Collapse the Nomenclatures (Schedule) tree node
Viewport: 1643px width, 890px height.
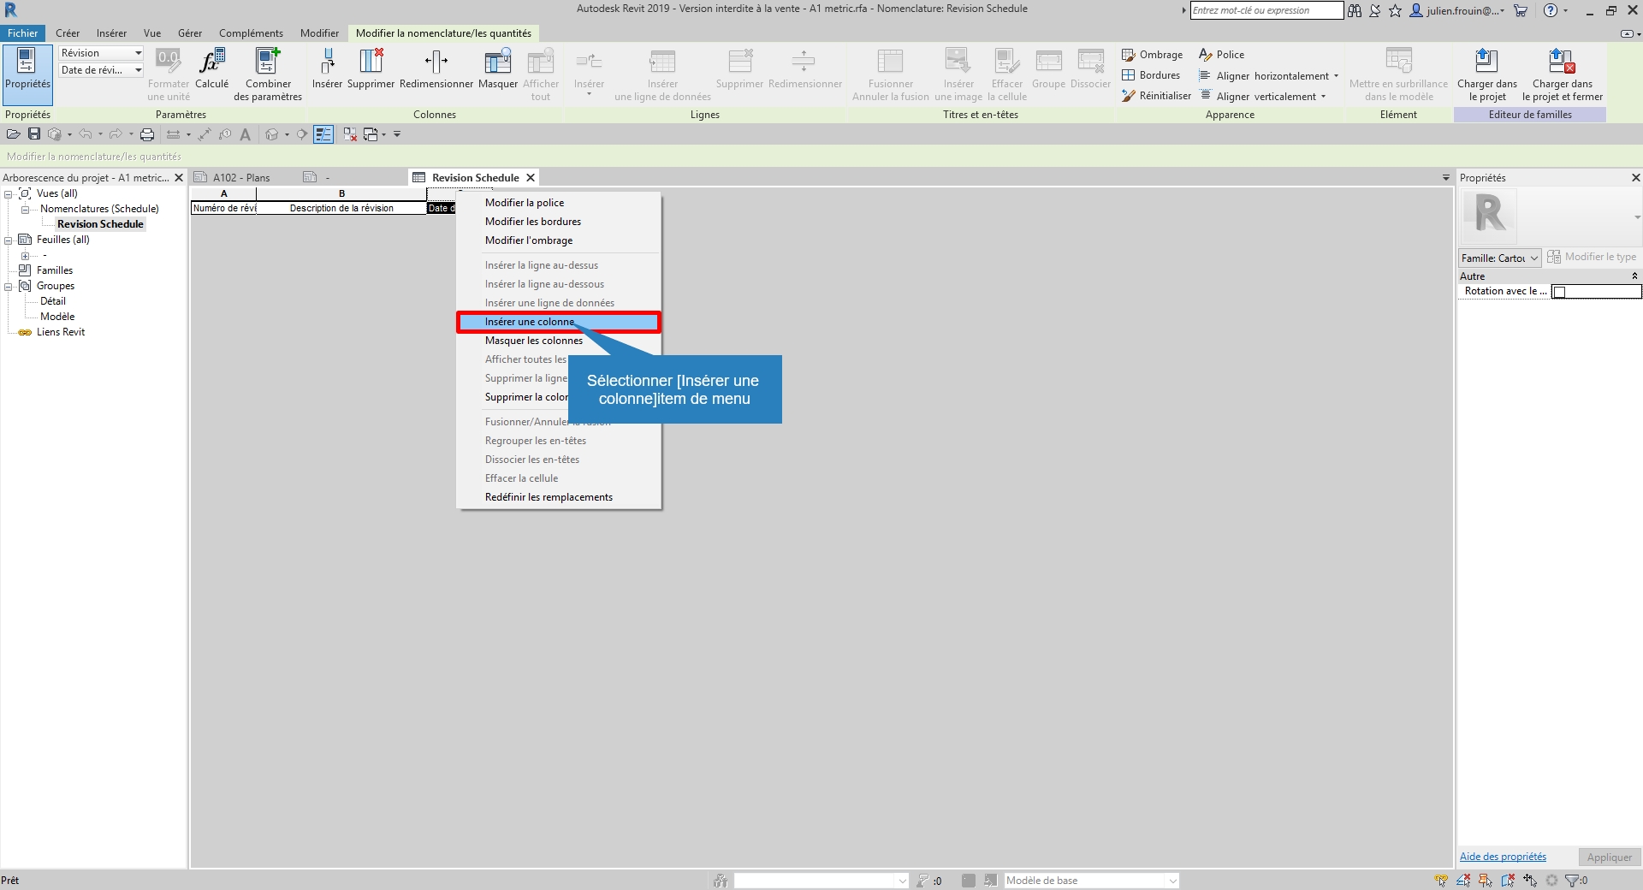point(25,209)
